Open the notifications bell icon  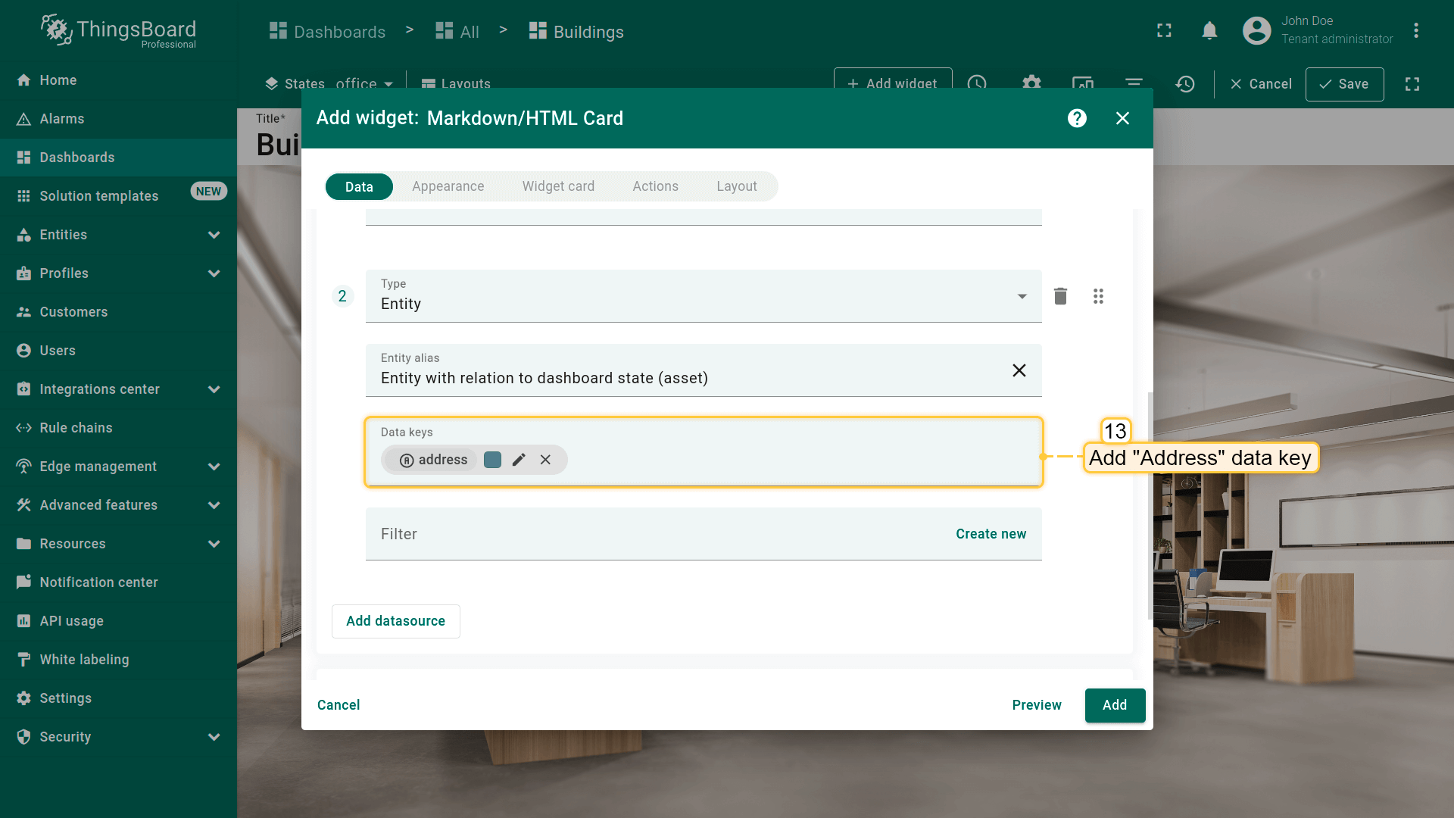coord(1209,31)
